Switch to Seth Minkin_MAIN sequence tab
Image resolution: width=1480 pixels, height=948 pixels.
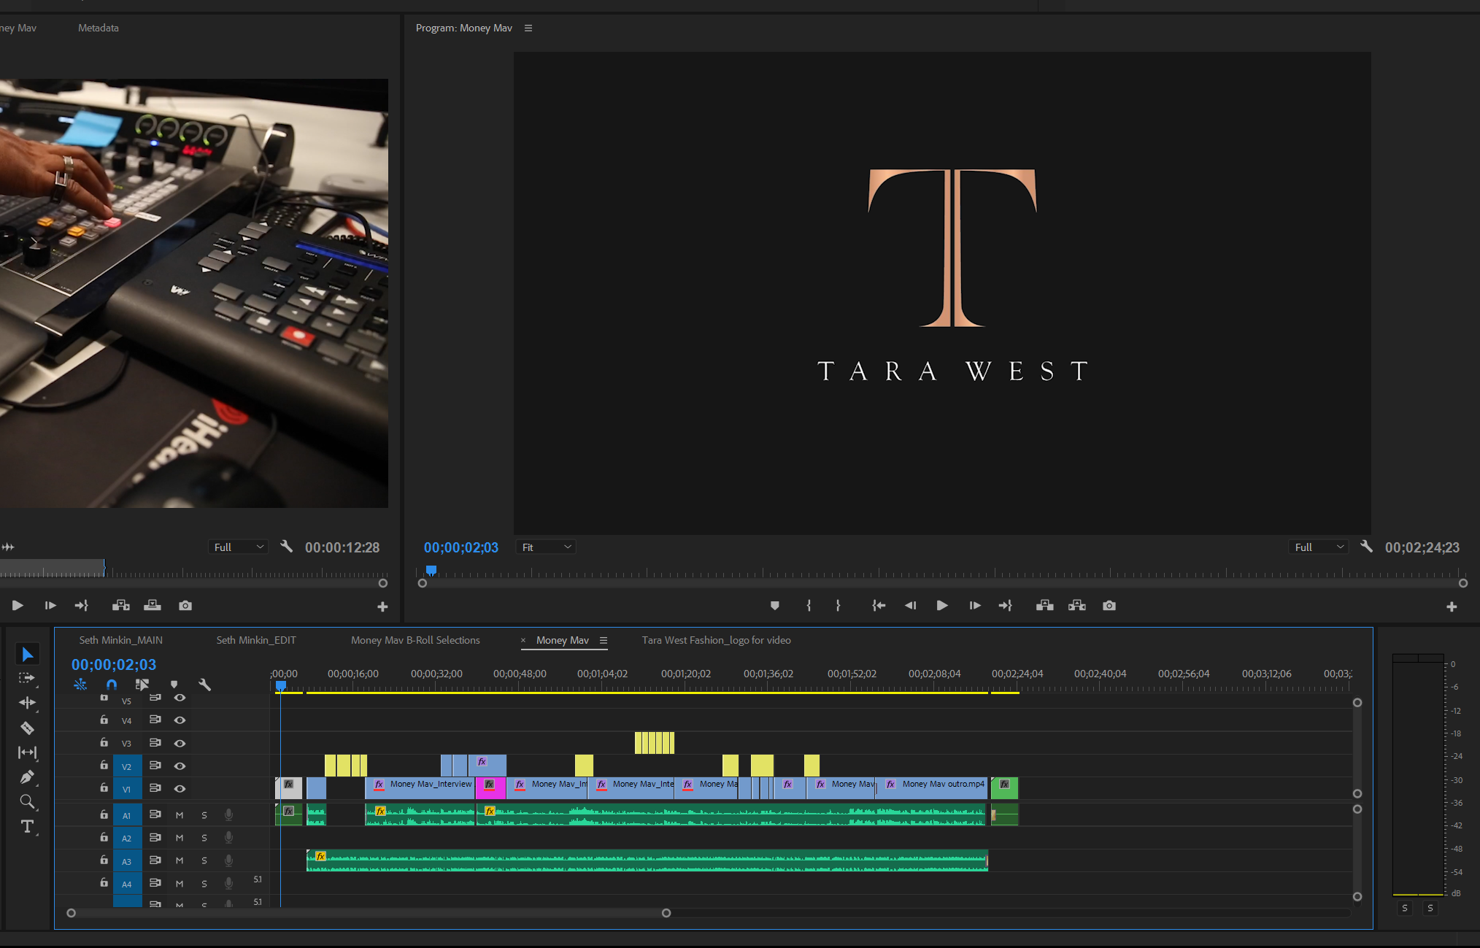(x=121, y=640)
